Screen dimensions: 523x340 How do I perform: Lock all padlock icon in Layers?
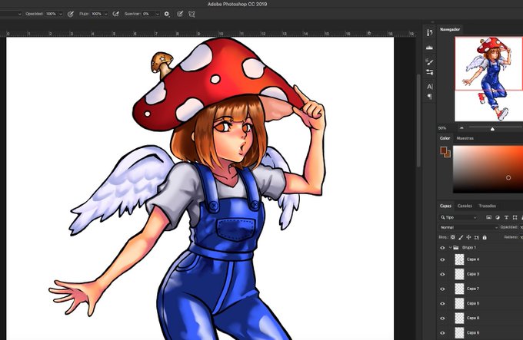pyautogui.click(x=485, y=237)
